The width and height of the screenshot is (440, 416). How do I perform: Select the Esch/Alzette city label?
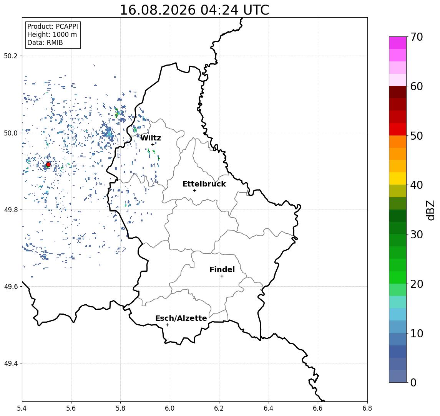click(x=181, y=318)
